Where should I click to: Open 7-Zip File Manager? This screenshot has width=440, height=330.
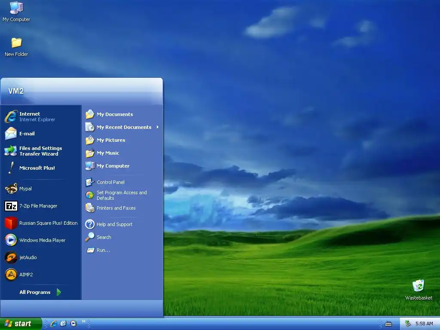(41, 206)
